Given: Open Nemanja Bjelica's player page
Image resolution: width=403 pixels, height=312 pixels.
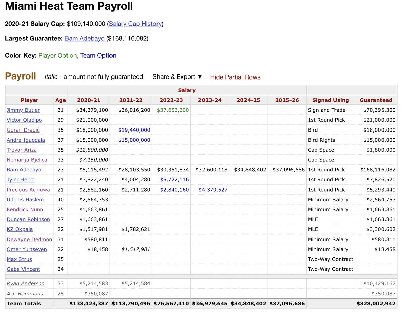Looking at the screenshot, I should click(27, 160).
